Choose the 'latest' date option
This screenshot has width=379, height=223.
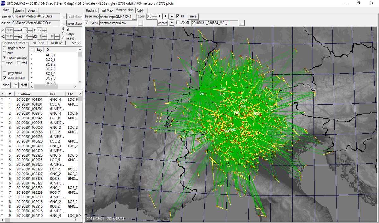[x=63, y=38]
